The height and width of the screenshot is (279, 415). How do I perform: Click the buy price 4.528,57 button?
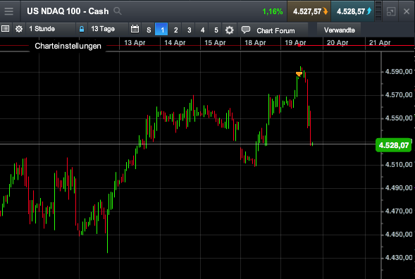coord(352,11)
